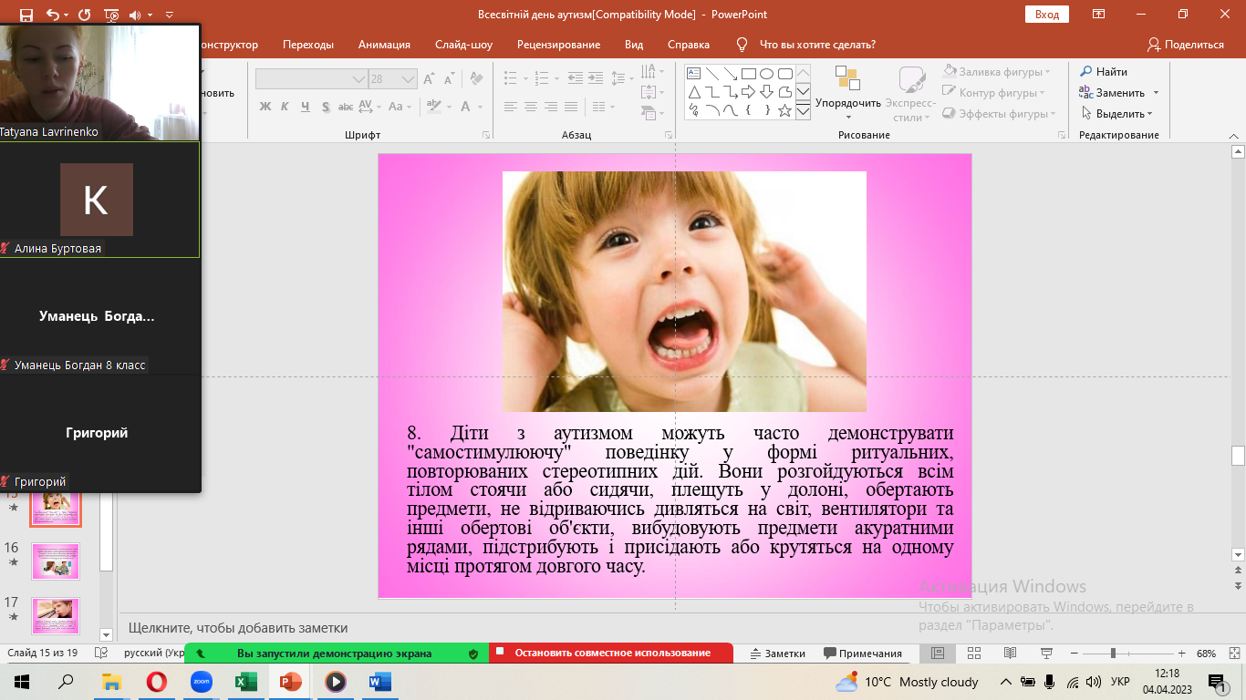Open the font name combo box dropdown

click(358, 79)
